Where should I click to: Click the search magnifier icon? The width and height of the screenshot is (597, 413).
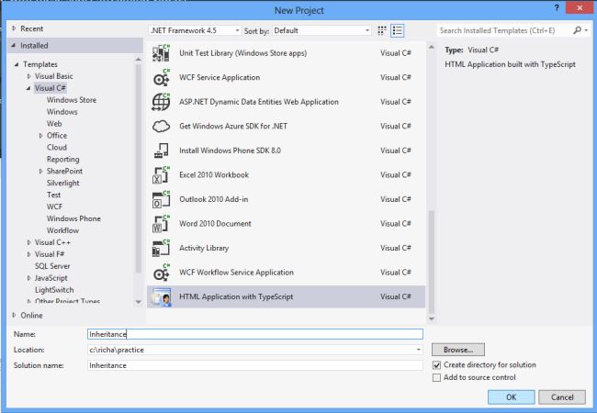click(577, 30)
